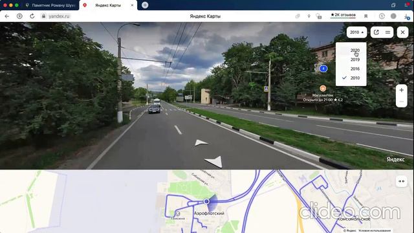Expand the map with the double-arrow button
The width and height of the screenshot is (414, 233).
(x=401, y=181)
